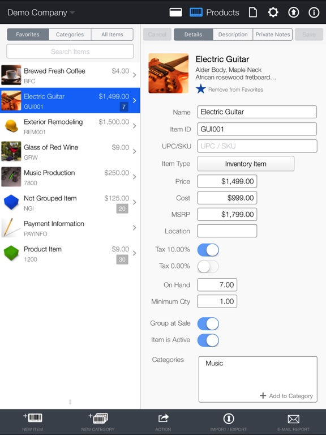Tap the list resize handle above the bottom toolbar

70,402
